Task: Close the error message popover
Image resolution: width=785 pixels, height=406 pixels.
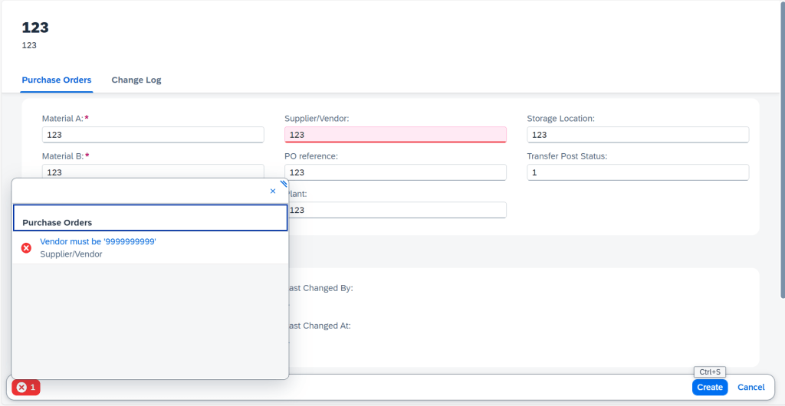Action: (273, 191)
